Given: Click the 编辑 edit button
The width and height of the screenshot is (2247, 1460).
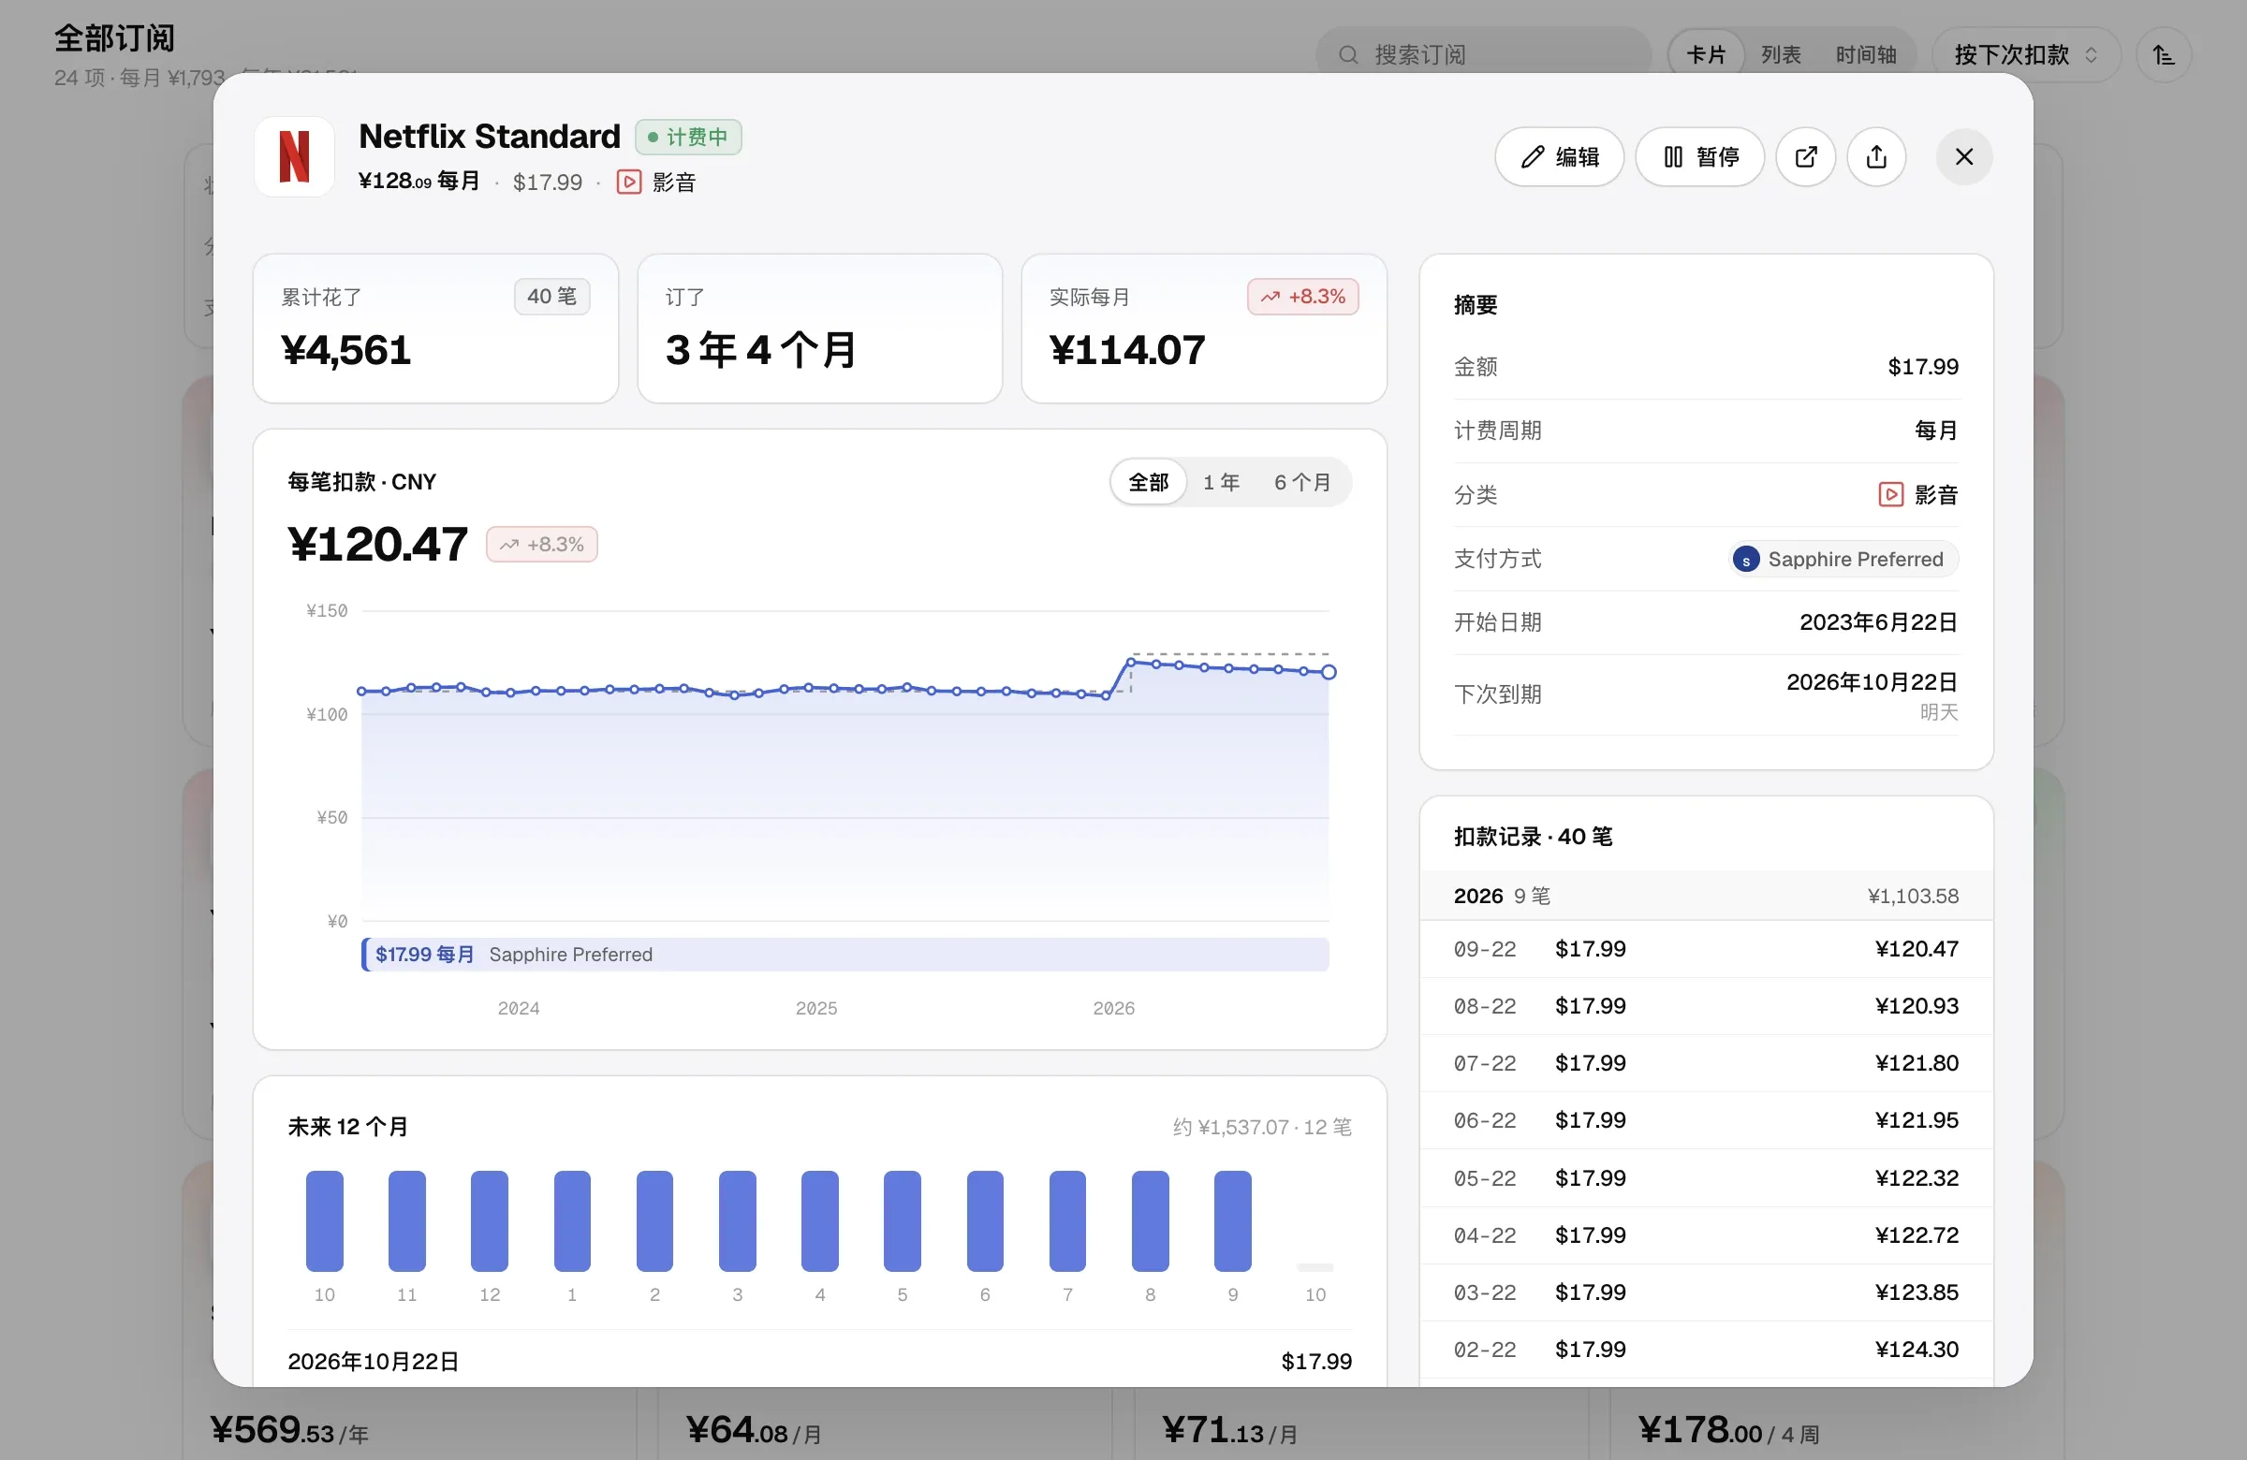Looking at the screenshot, I should point(1559,156).
